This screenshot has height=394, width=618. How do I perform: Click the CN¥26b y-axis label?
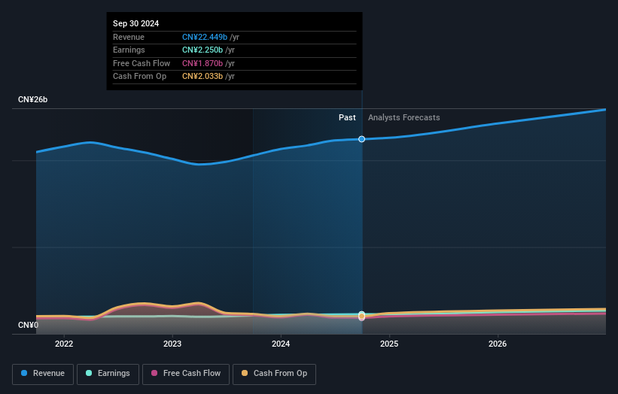pos(32,99)
